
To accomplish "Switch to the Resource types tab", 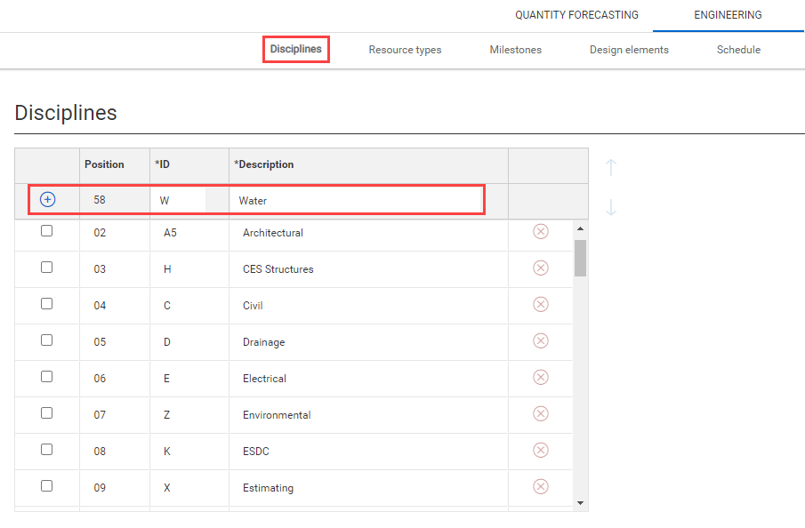I will [405, 50].
